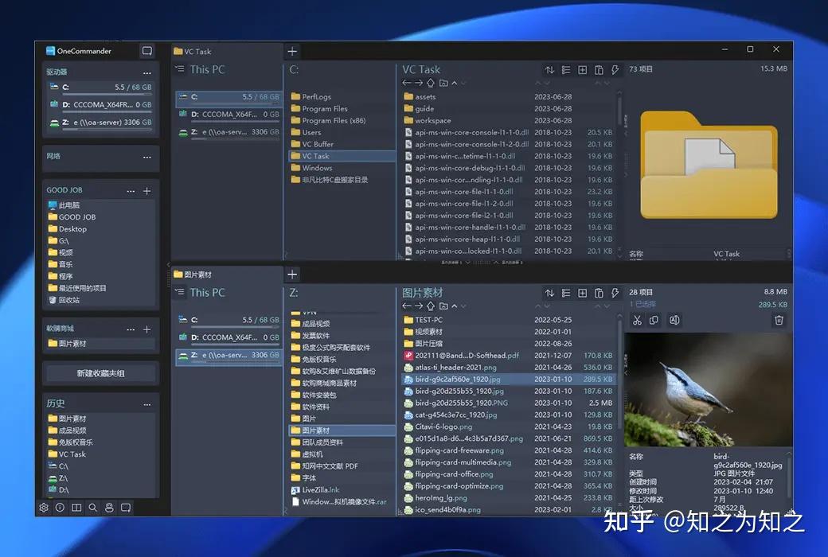Click the rename icon next to copy icon

674,320
